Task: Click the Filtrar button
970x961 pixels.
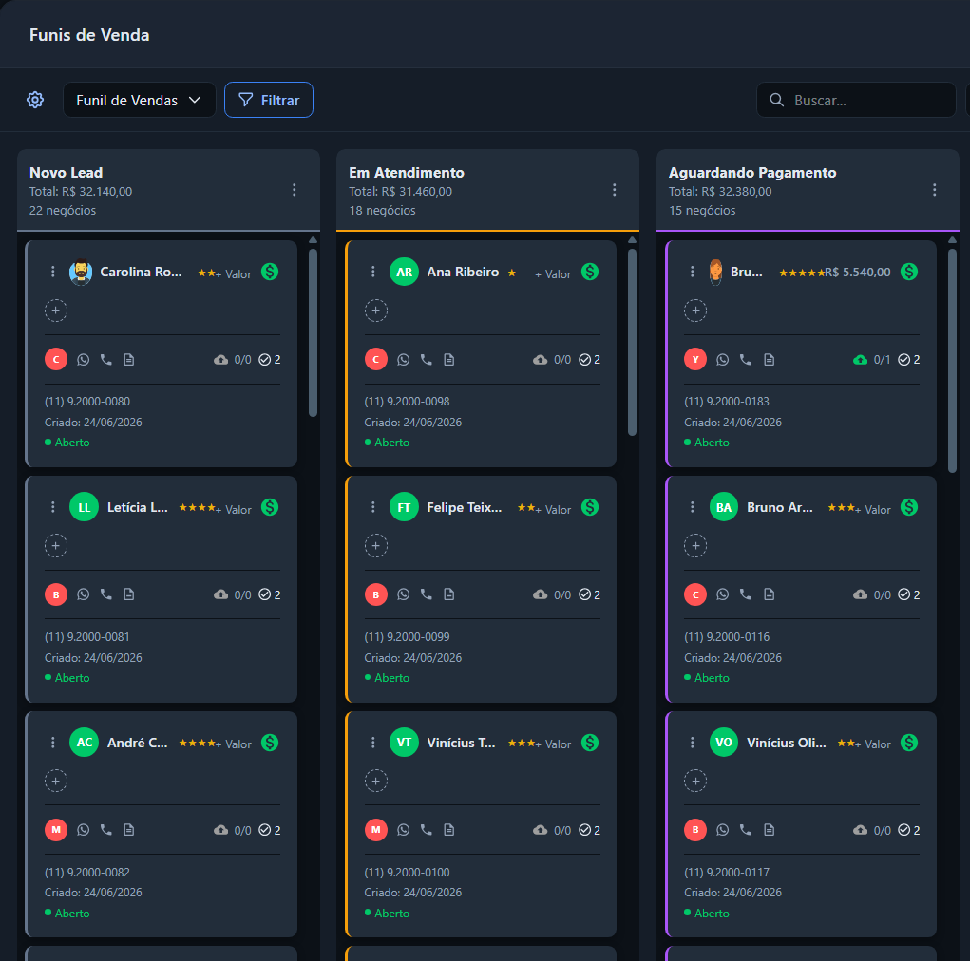Action: point(269,100)
